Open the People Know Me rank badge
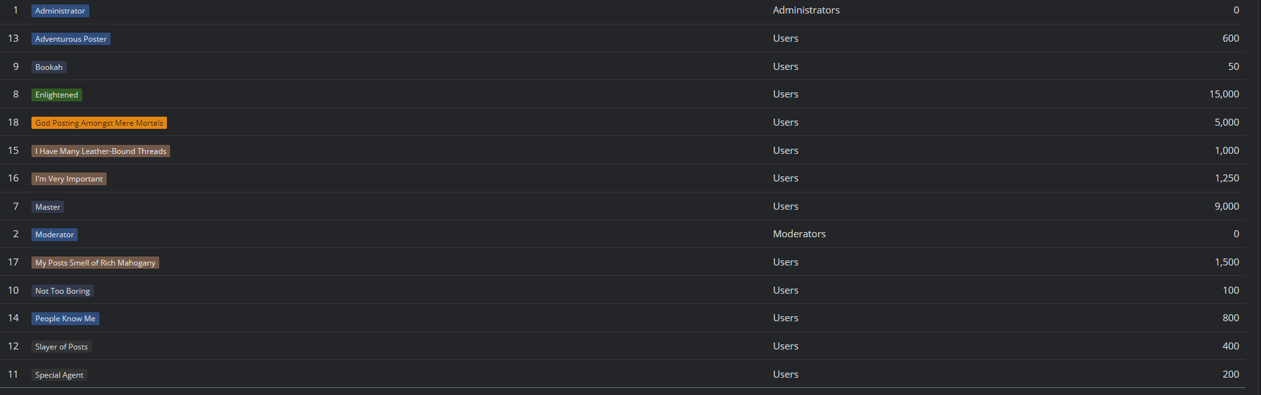 [65, 319]
